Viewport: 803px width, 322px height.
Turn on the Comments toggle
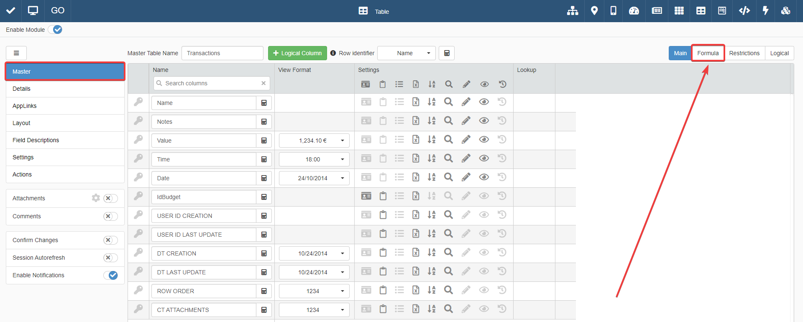[x=110, y=216]
